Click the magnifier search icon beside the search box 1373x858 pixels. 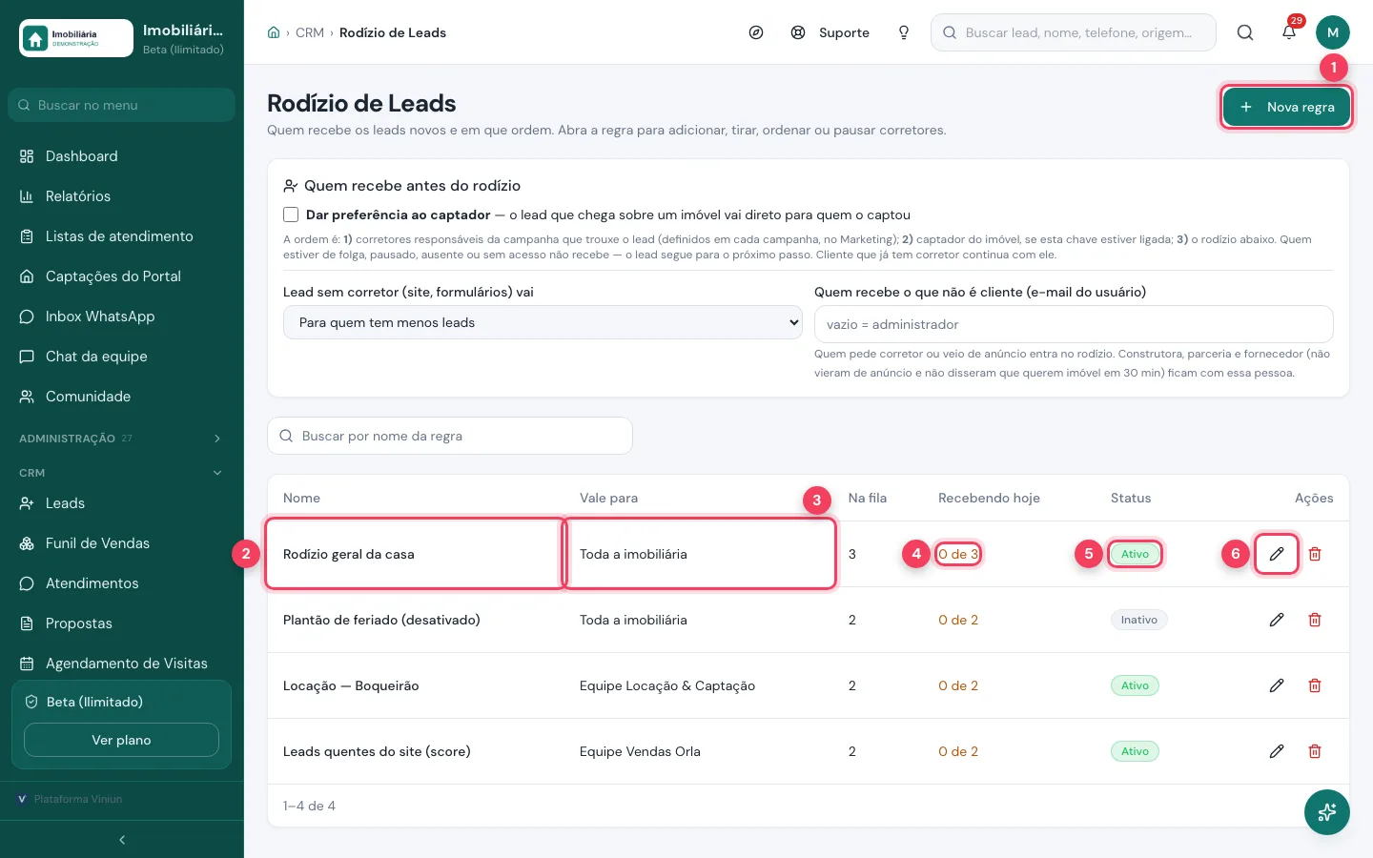tap(1245, 32)
